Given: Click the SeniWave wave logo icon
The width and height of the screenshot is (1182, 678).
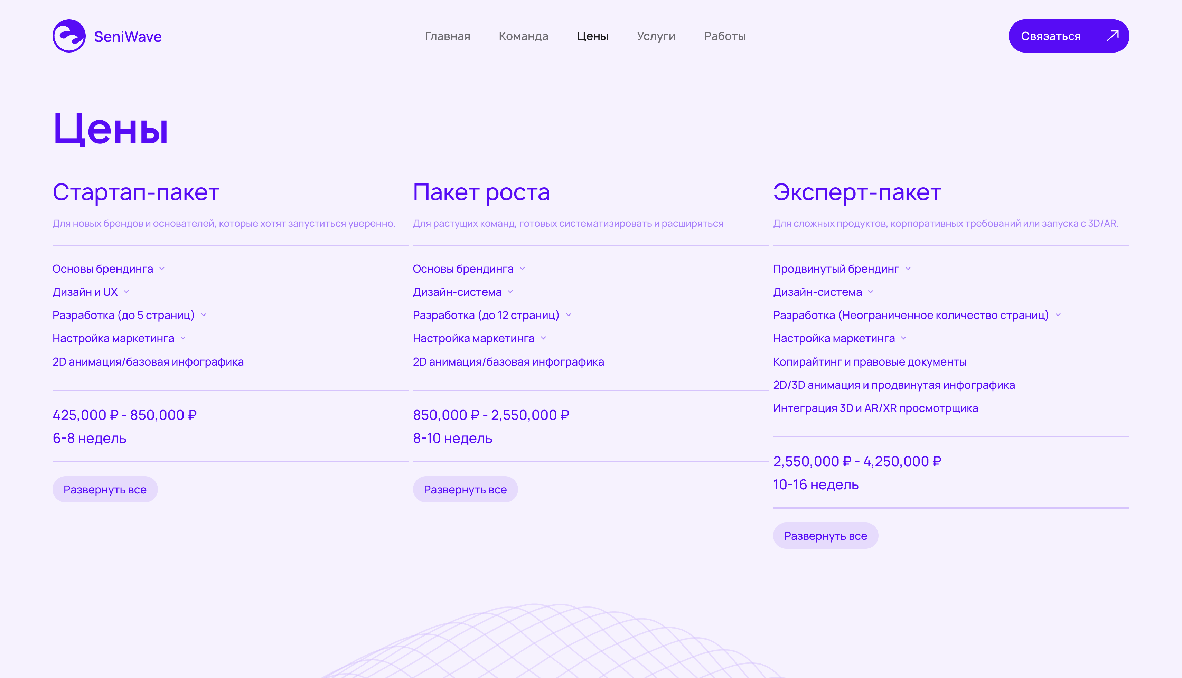Looking at the screenshot, I should (69, 36).
